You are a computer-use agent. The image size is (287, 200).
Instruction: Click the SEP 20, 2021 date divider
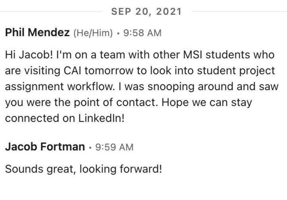[147, 12]
